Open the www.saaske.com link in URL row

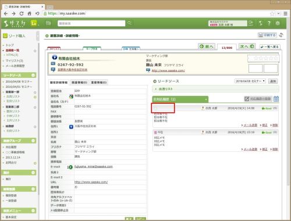pyautogui.click(x=91, y=182)
